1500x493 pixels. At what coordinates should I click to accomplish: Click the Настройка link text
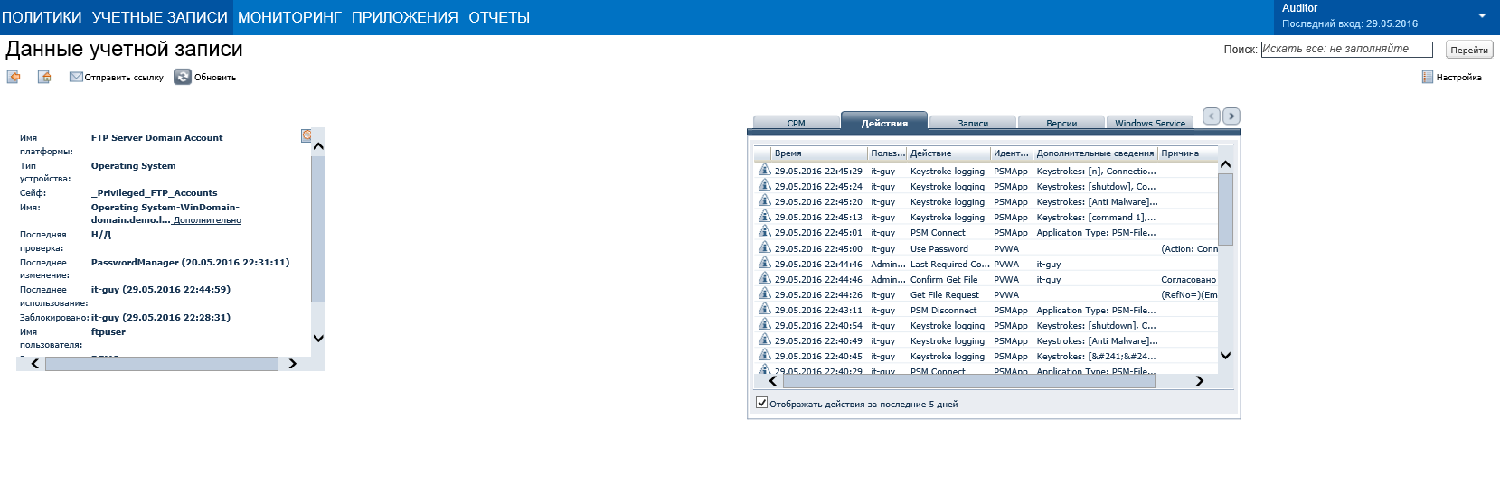pyautogui.click(x=1458, y=78)
